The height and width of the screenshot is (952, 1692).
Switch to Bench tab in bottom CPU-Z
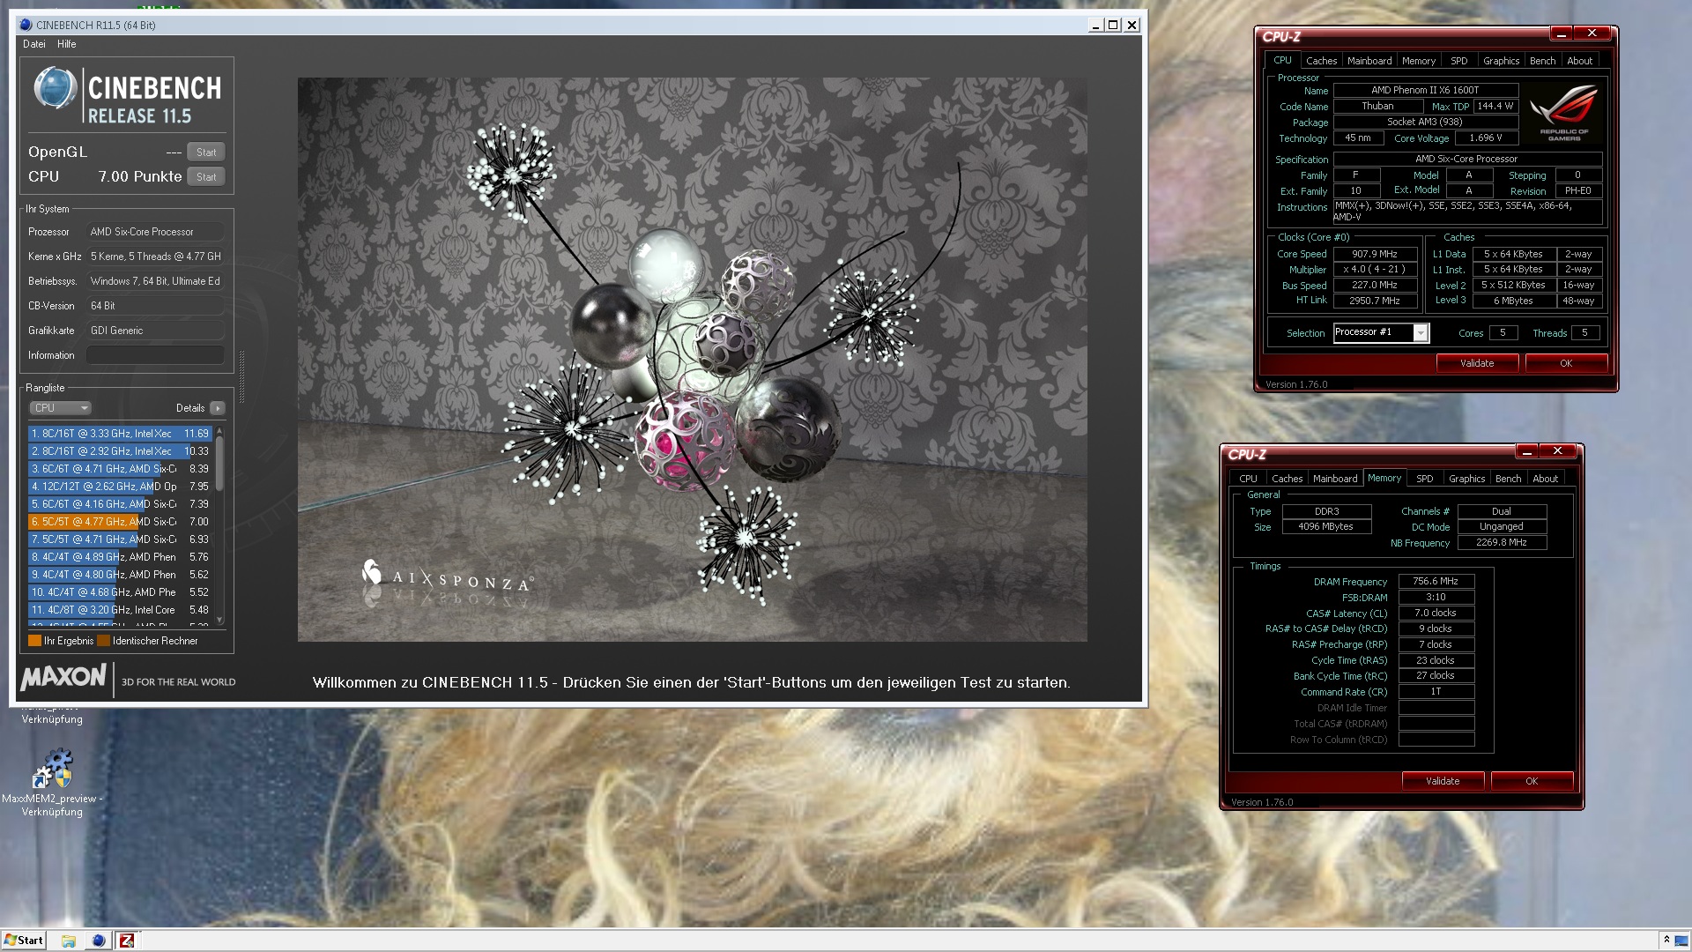(x=1508, y=479)
